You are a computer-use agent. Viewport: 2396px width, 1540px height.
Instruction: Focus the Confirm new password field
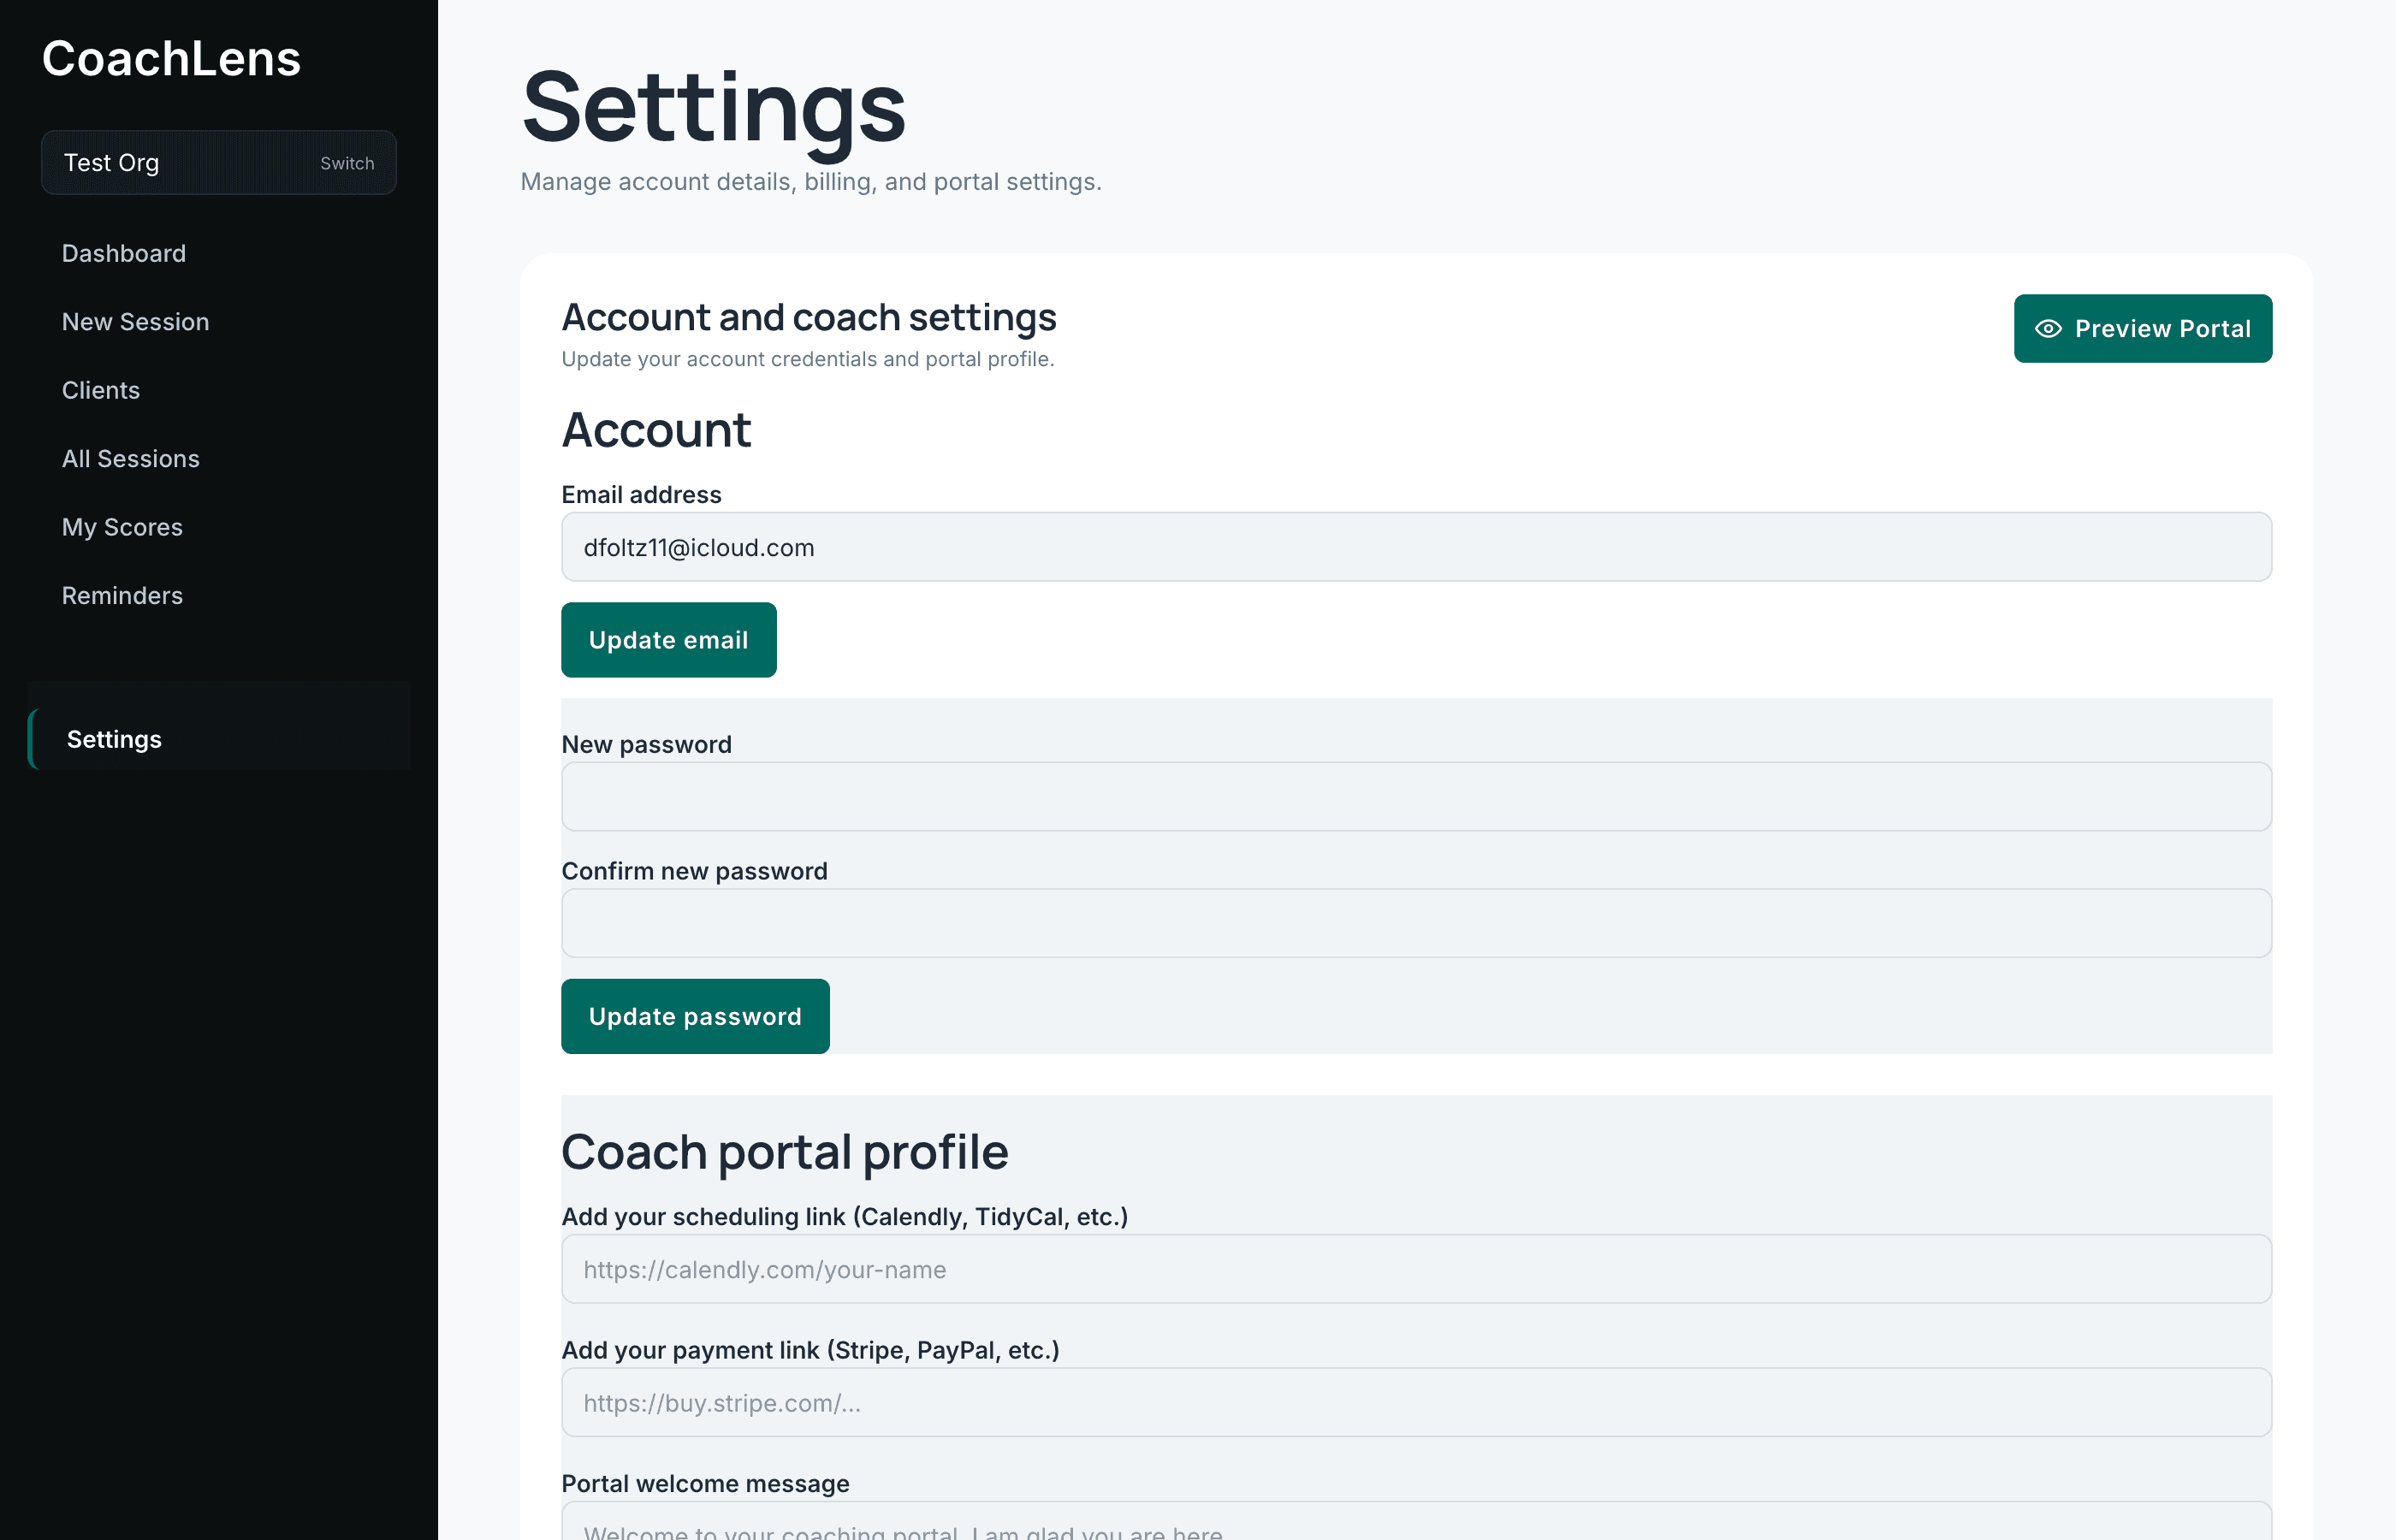[1416, 923]
